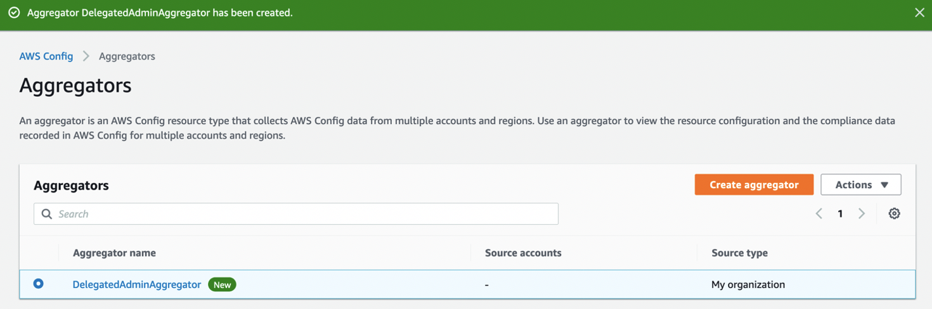Click the search magnifier icon

(x=47, y=214)
